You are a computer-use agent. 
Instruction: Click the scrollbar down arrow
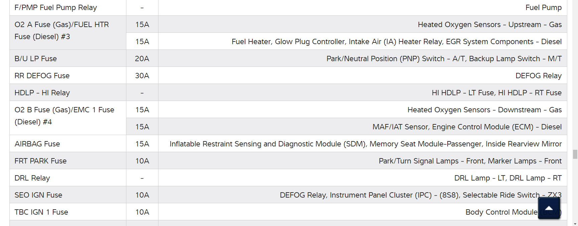(x=575, y=224)
